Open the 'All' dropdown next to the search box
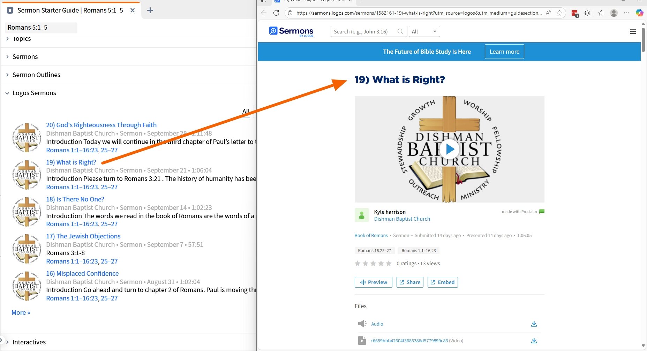 (424, 31)
